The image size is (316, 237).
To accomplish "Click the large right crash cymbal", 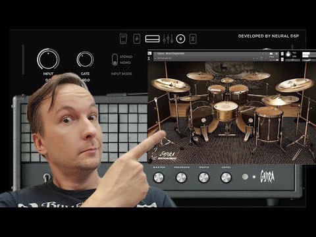I will (294, 85).
